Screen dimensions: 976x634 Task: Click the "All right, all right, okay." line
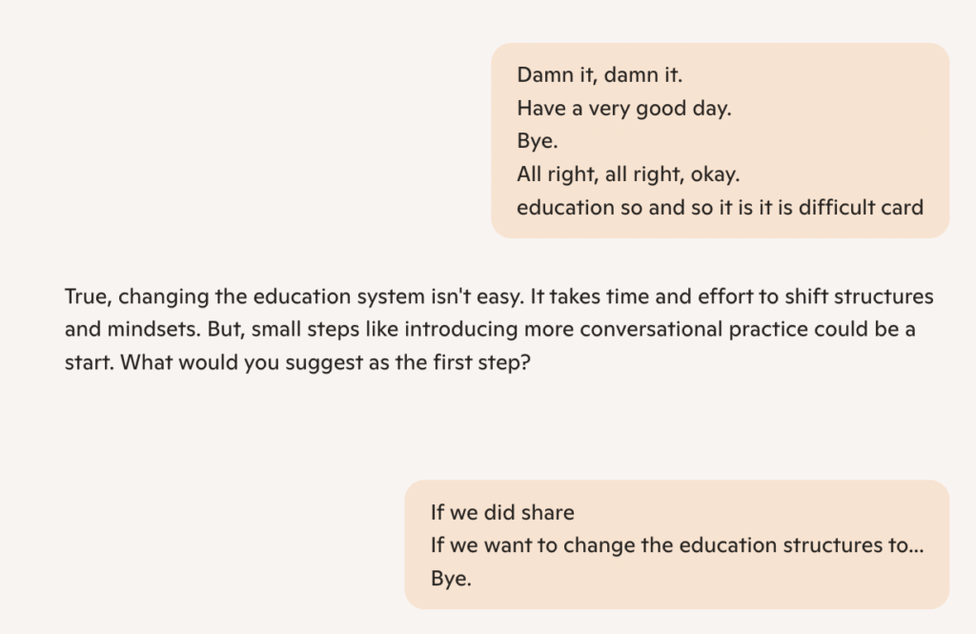(628, 174)
